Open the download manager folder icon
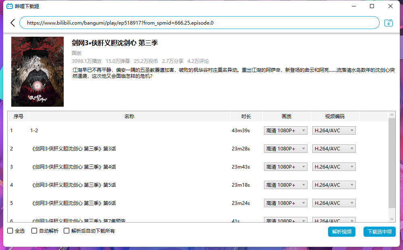 pos(388,23)
